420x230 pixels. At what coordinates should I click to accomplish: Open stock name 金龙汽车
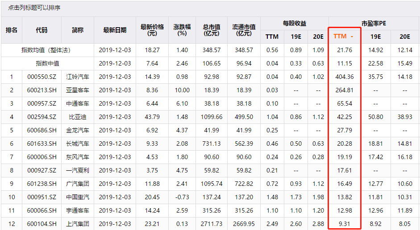[77, 130]
